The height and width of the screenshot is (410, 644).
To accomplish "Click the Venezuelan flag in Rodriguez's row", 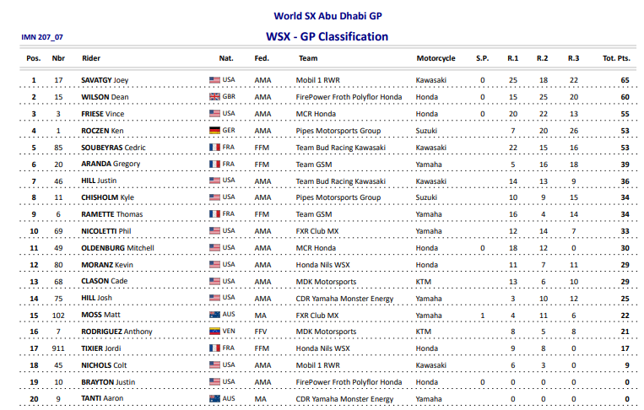I will point(214,332).
